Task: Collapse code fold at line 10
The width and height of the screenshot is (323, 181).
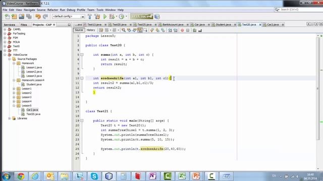Action: 82,78
